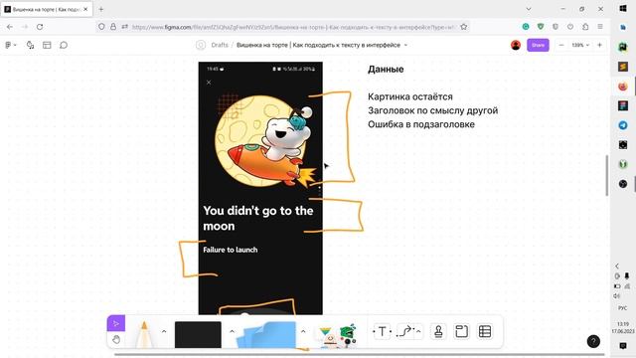This screenshot has width=636, height=358.
Task: Open the comments tool
Action: [x=64, y=45]
